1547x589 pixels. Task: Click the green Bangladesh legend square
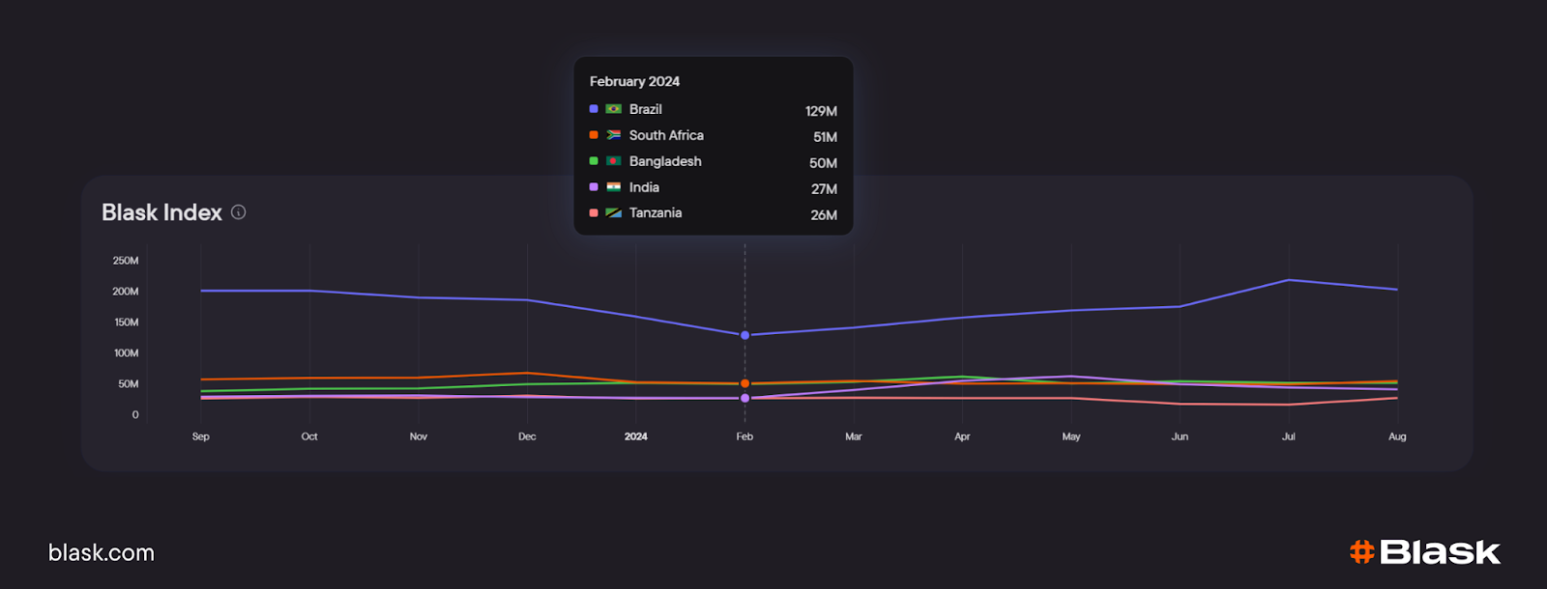tap(594, 161)
